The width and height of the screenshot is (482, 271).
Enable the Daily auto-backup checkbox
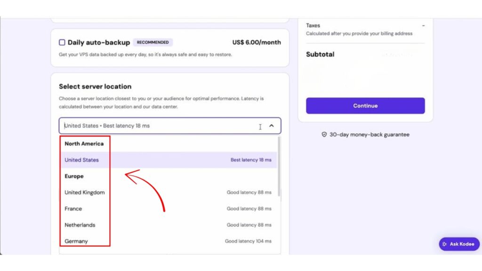coord(62,42)
